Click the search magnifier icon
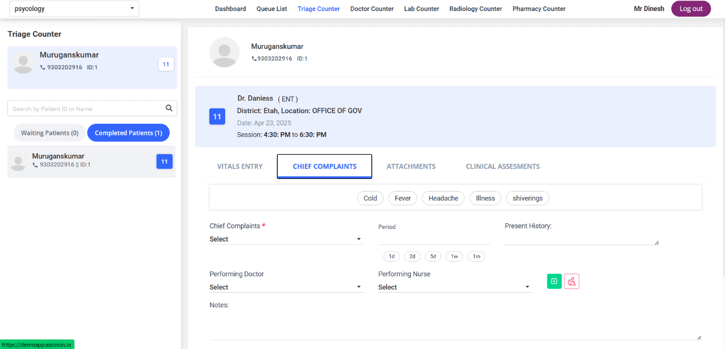725x349 pixels. (169, 108)
